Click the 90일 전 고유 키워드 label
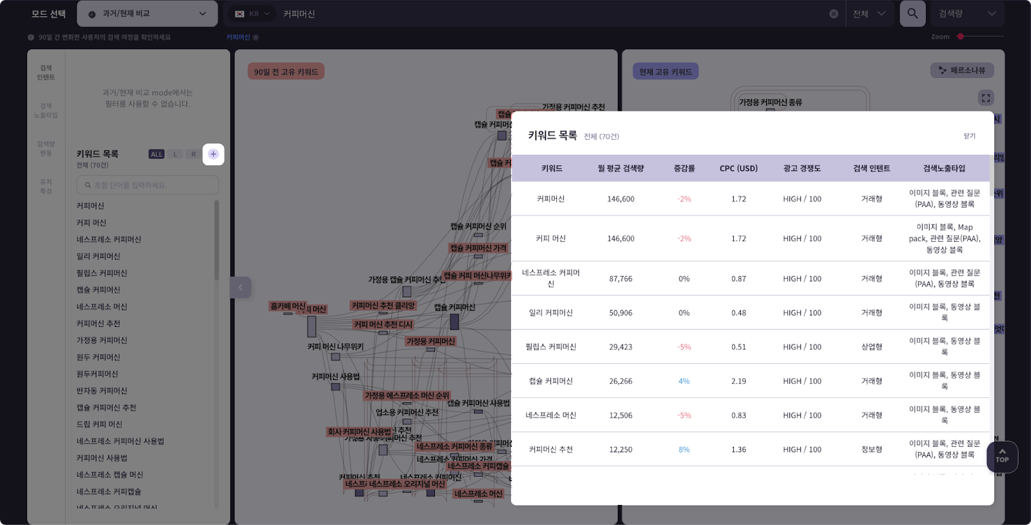The image size is (1031, 525). [x=286, y=72]
